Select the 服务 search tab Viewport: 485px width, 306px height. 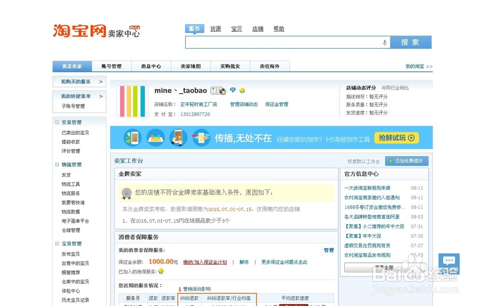coord(194,29)
